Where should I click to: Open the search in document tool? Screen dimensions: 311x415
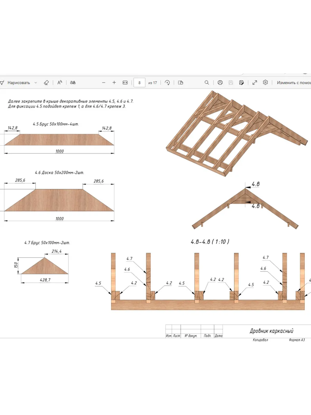tap(207, 83)
